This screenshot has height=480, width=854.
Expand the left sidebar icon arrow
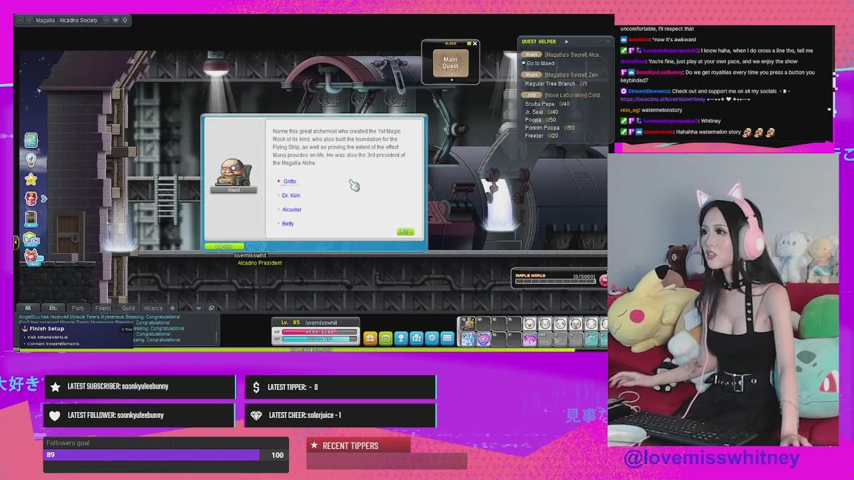[x=44, y=199]
